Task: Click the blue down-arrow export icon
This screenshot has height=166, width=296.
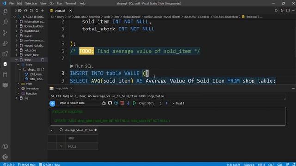Action: [x=128, y=103]
